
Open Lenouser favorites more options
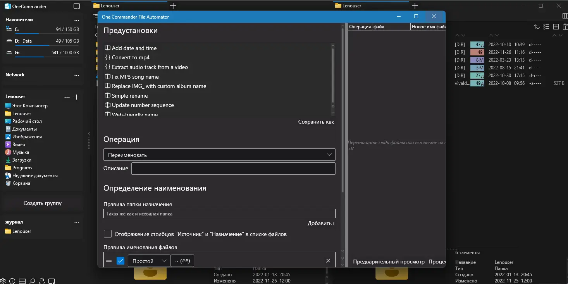point(67,97)
